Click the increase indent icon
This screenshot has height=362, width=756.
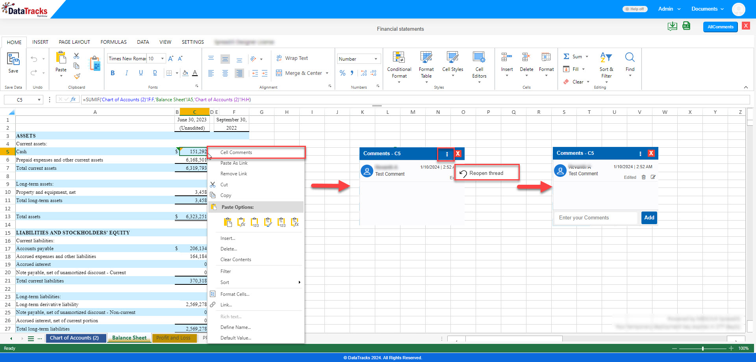click(x=265, y=73)
